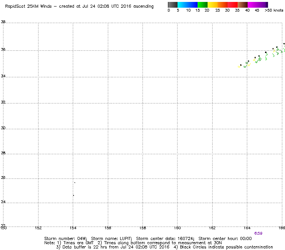Click the "RapidScat 25KM Winds" title text
This screenshot has height=250, width=285.
28,7
